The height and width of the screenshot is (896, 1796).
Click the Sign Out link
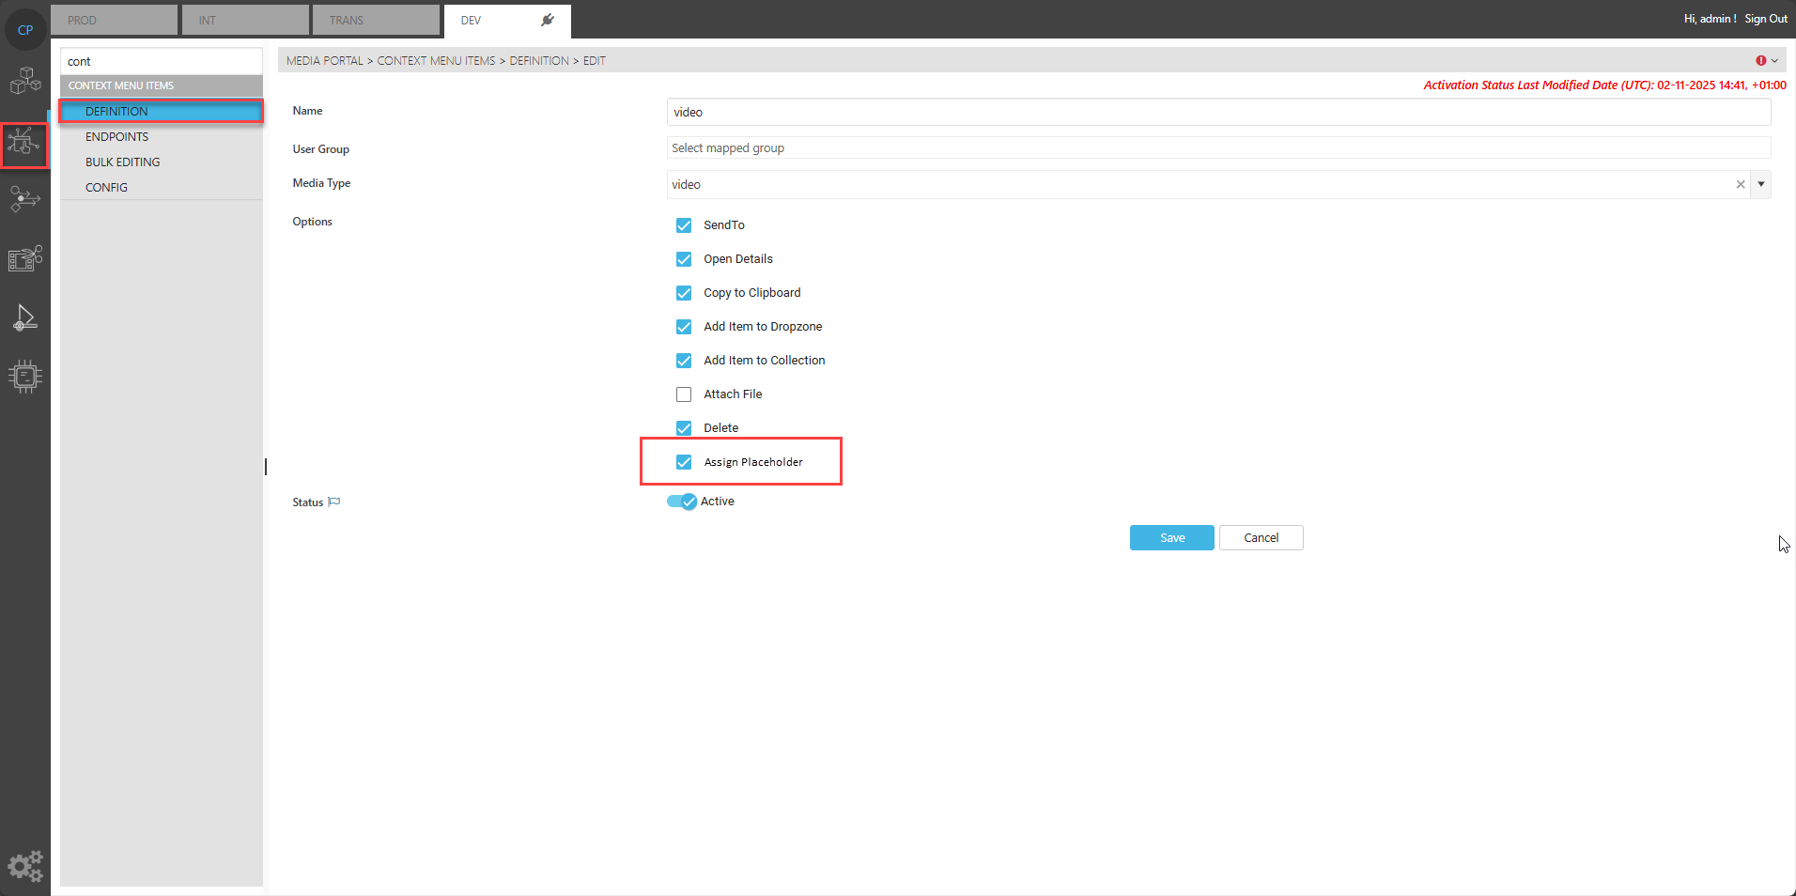click(1765, 19)
